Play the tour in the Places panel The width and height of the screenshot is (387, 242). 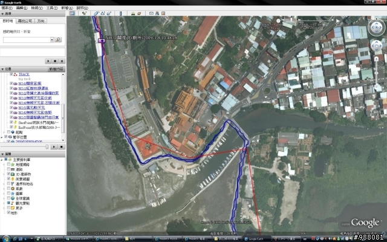point(54,147)
